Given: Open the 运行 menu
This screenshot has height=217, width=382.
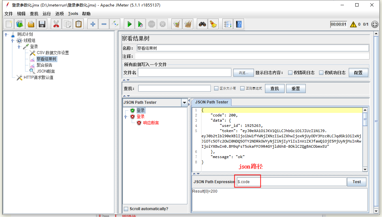Looking at the screenshot, I should [47, 14].
